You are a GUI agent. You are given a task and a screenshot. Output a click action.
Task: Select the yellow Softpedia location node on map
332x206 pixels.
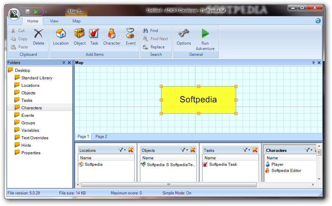point(198,100)
